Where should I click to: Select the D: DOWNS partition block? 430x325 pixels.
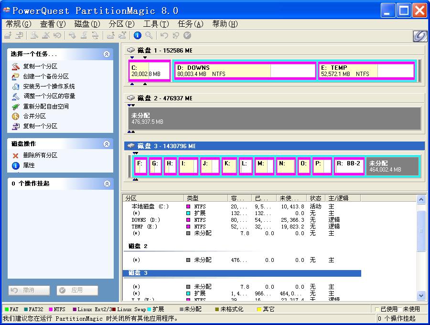245,71
